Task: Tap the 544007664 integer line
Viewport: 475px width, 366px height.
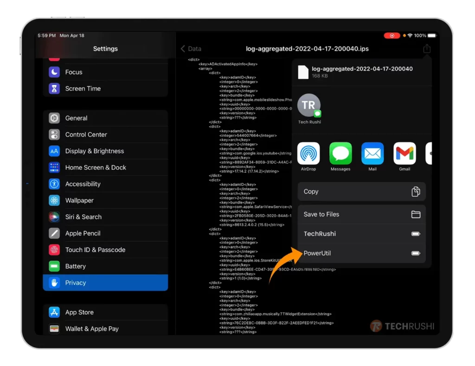Action: coord(248,135)
